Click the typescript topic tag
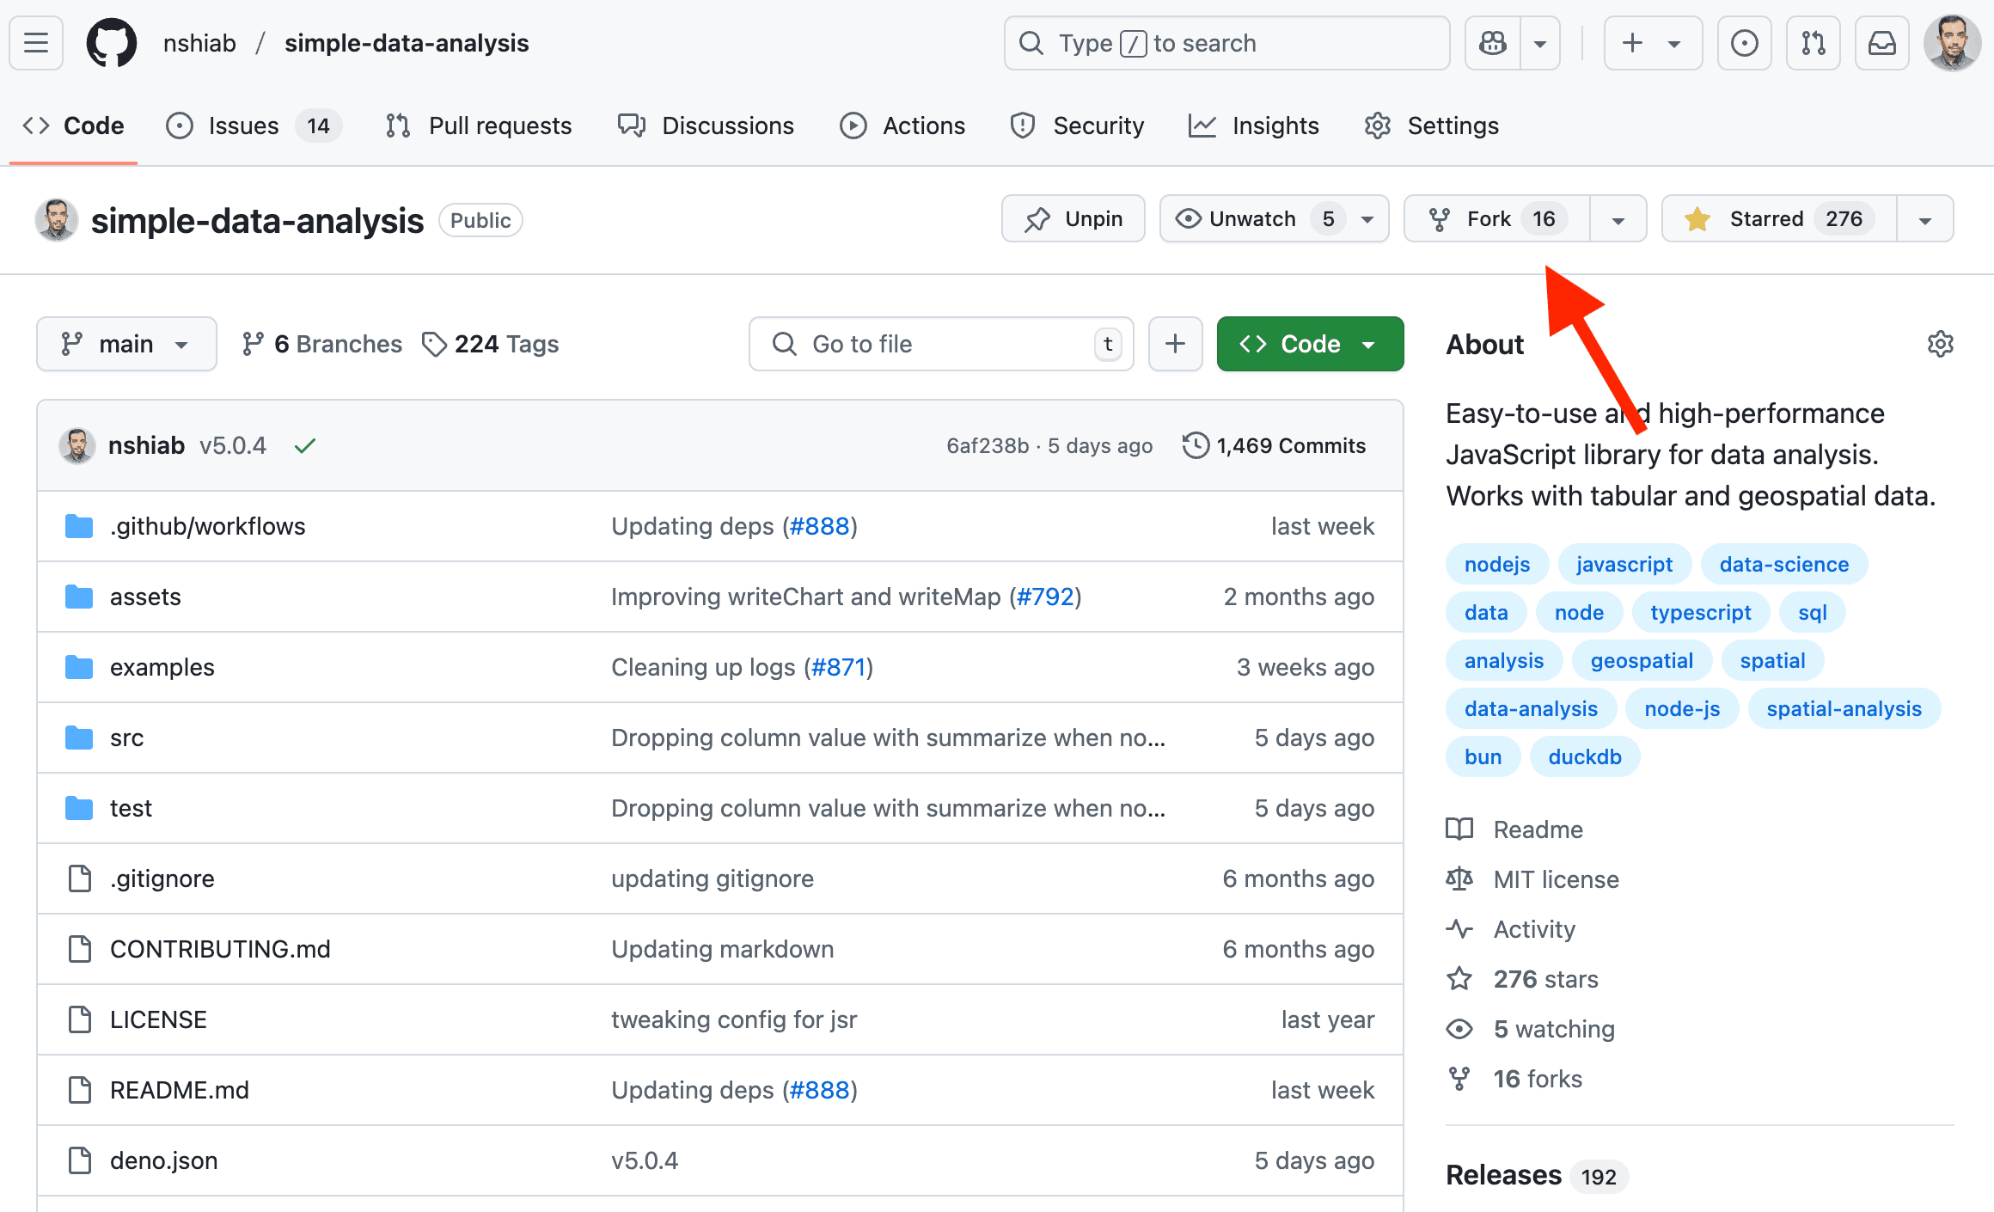Image resolution: width=1994 pixels, height=1212 pixels. point(1700,612)
